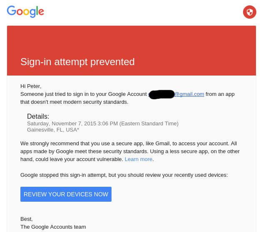Click the blacked-out part of the email address
Screen dimensions: 268x232
pos(161,95)
